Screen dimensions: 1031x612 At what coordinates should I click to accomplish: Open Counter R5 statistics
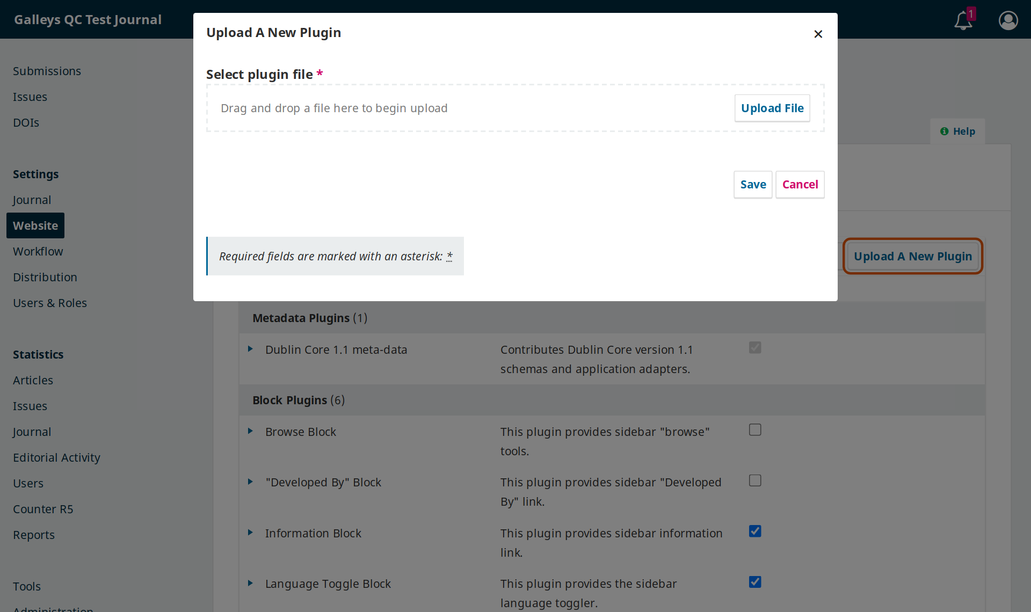click(43, 509)
